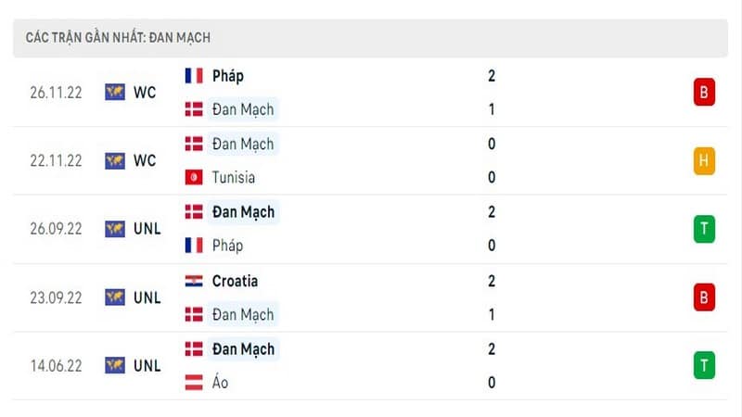Viewport: 742px width, 417px height.
Task: Click the WC label for 22.11.22 match
Action: 145,160
